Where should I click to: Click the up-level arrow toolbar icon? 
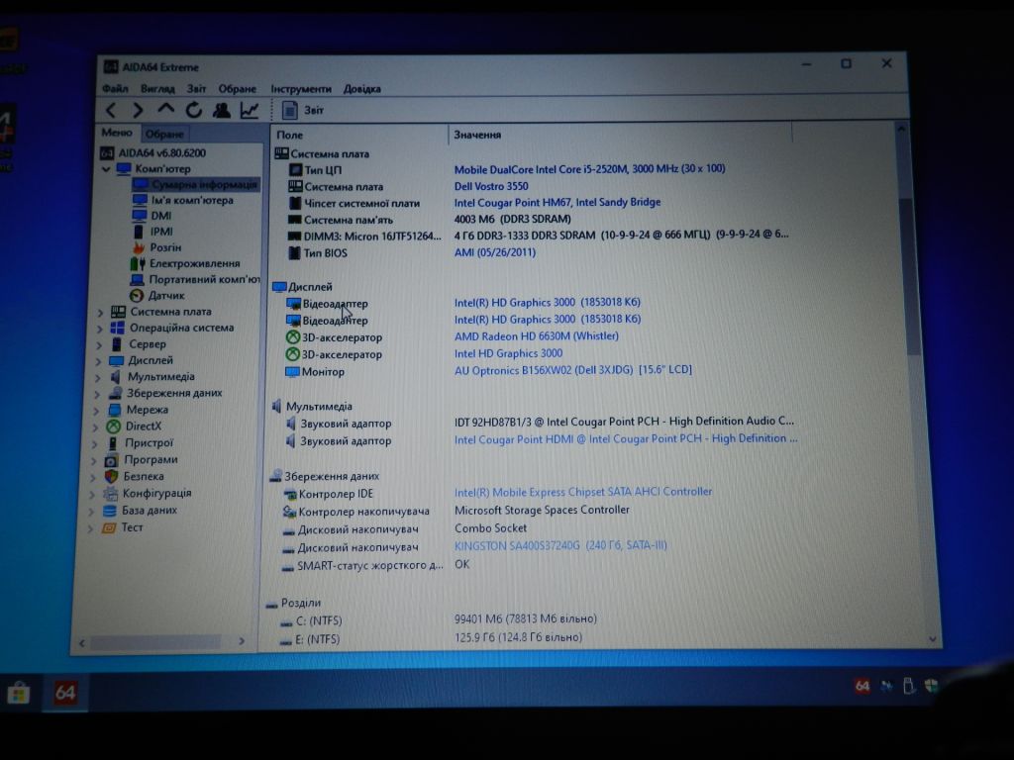(165, 109)
